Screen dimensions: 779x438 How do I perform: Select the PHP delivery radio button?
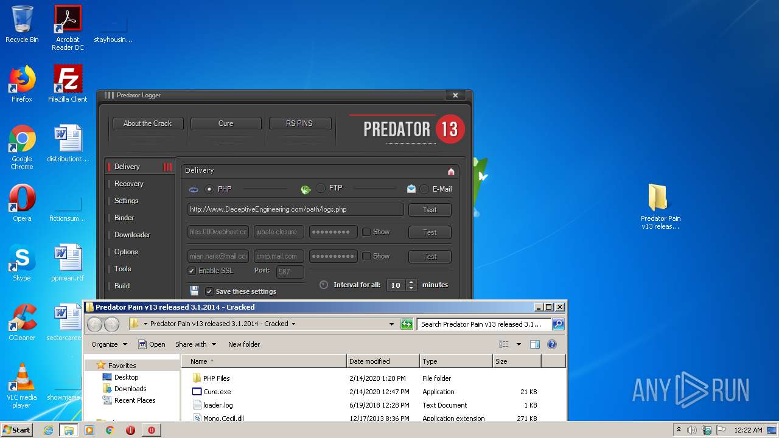[x=209, y=189]
